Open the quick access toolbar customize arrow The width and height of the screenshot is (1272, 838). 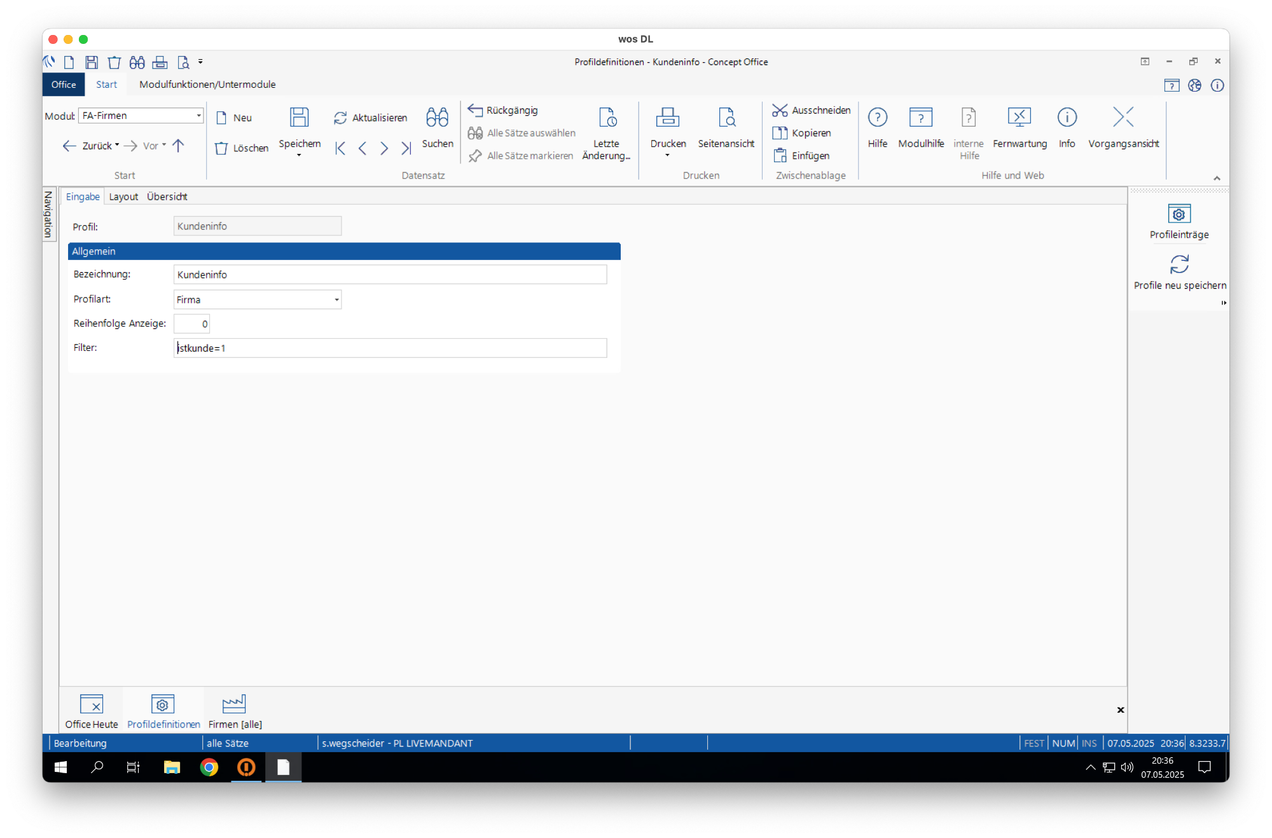[200, 62]
